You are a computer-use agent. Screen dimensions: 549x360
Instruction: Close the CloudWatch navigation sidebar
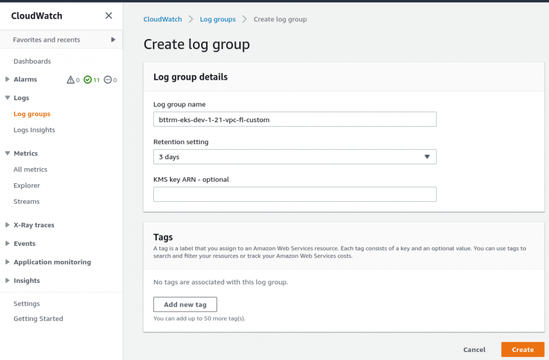coord(108,16)
